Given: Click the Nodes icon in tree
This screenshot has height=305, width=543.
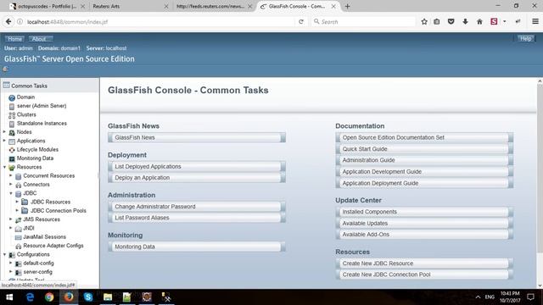Looking at the screenshot, I should click(x=12, y=132).
